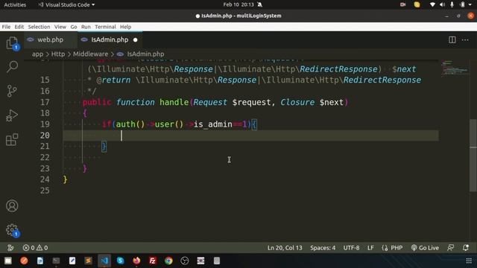Open the terminal from the taskbar
The height and width of the screenshot is (268, 477).
tap(56, 261)
